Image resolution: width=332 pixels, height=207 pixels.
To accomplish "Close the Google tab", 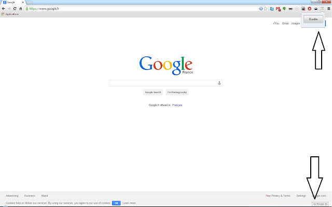I will tap(23, 2).
